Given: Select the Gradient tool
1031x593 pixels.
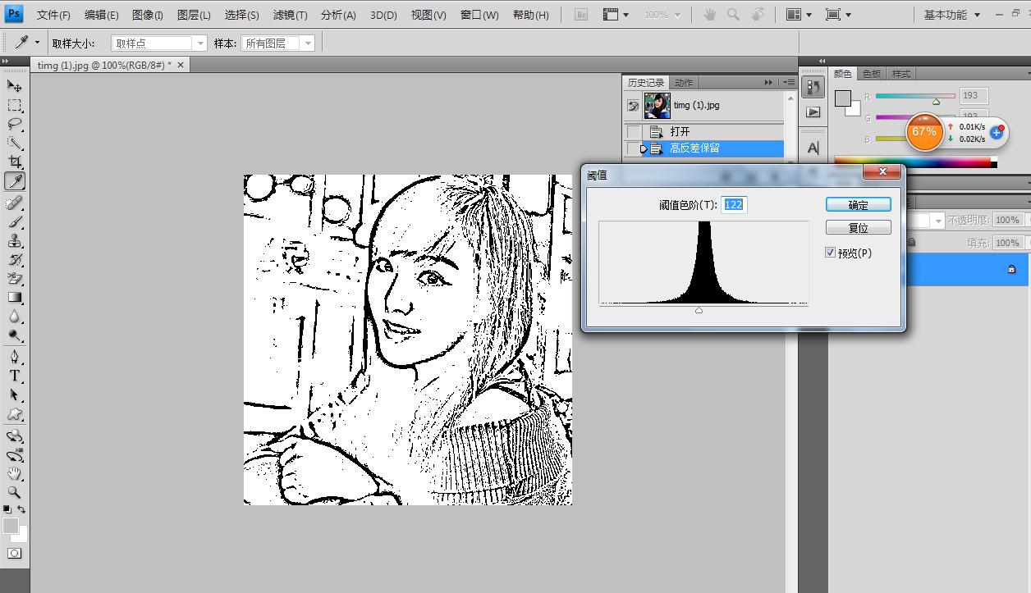Looking at the screenshot, I should click(x=15, y=298).
